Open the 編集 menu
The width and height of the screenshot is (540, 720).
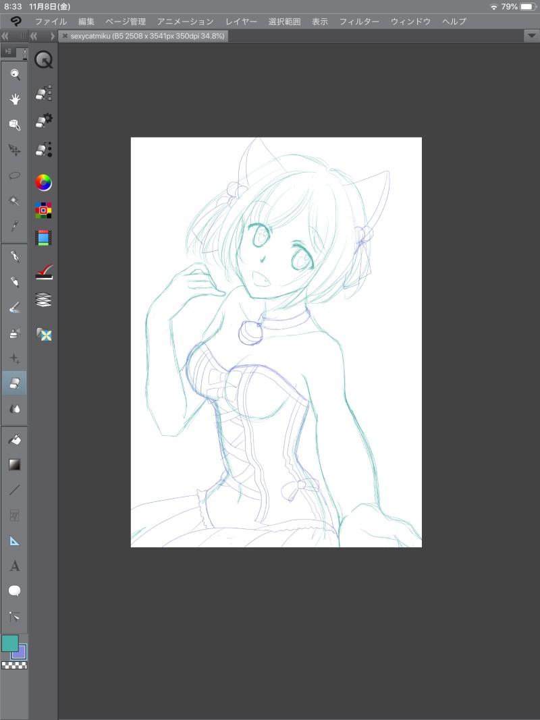click(x=86, y=22)
